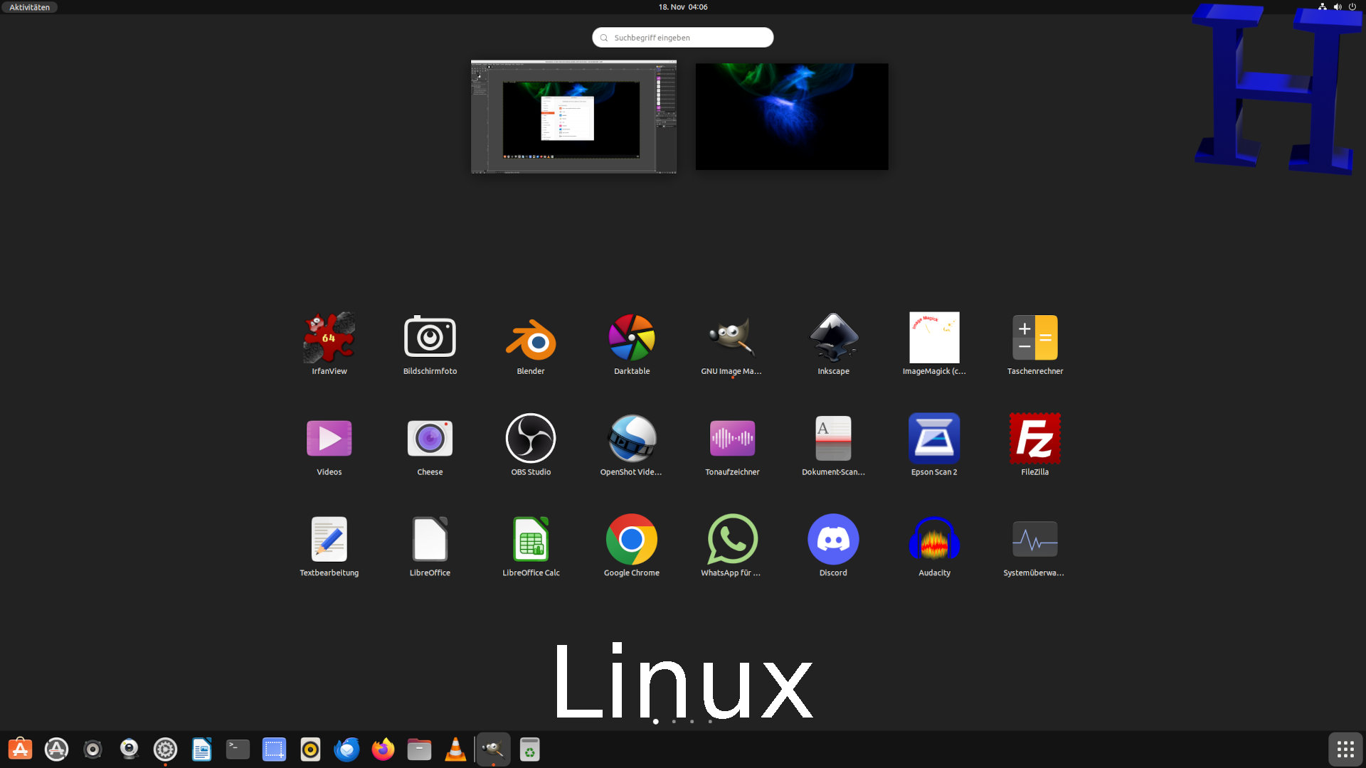Select the GIMP window thumbnail
This screenshot has width=1366, height=768.
click(573, 117)
